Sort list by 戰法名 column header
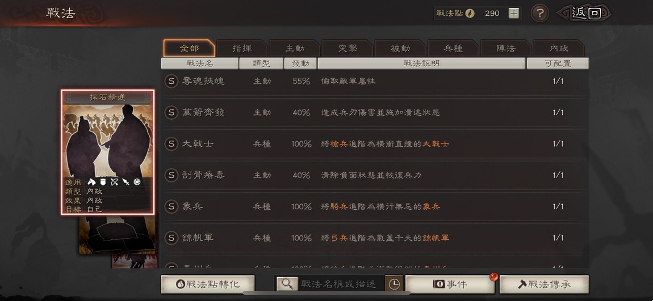 tap(199, 63)
